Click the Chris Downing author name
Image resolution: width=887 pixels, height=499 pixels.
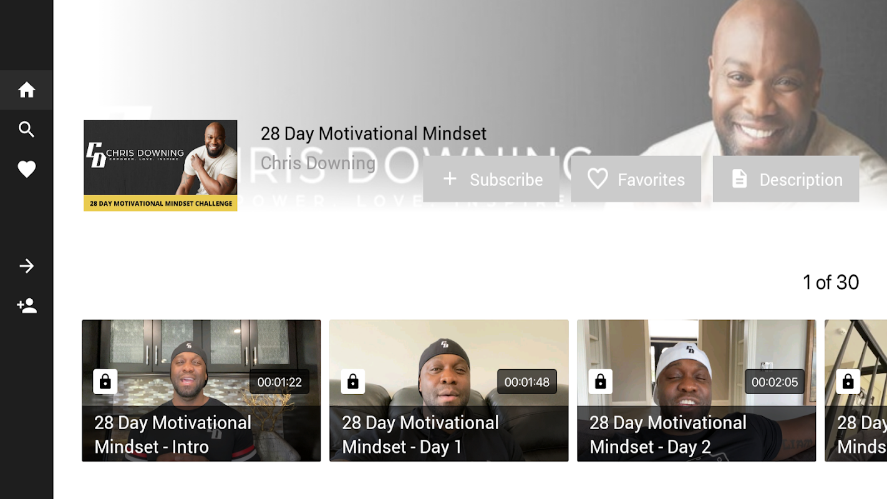click(318, 163)
